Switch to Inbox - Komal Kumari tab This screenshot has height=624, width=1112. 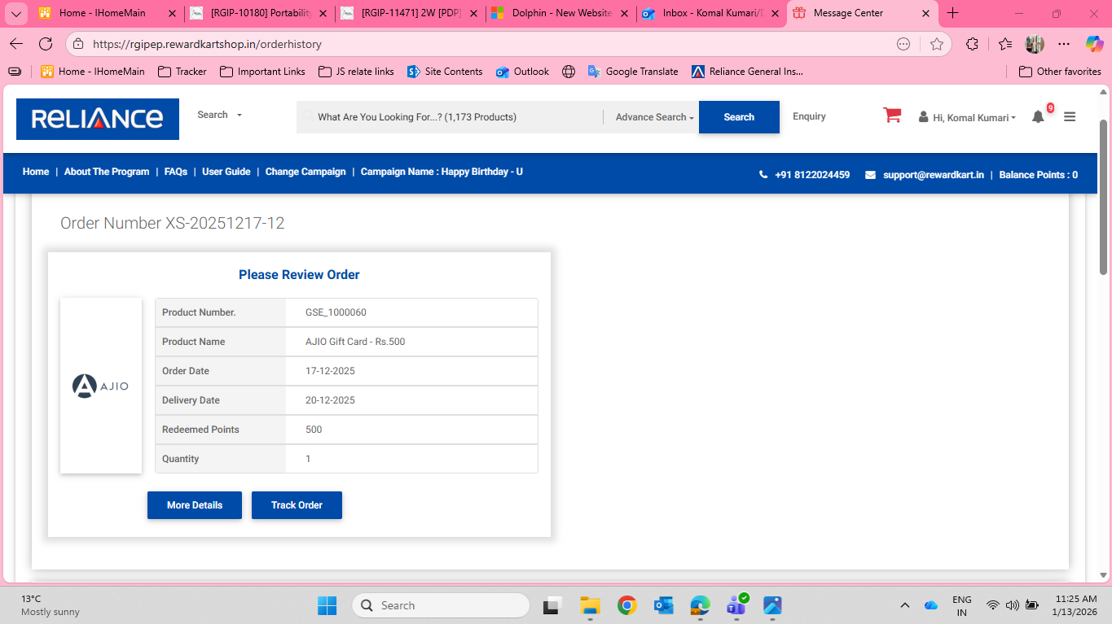711,13
